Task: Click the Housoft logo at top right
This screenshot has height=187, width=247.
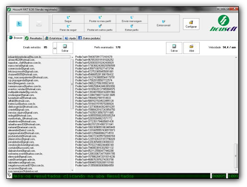Action: 223,23
